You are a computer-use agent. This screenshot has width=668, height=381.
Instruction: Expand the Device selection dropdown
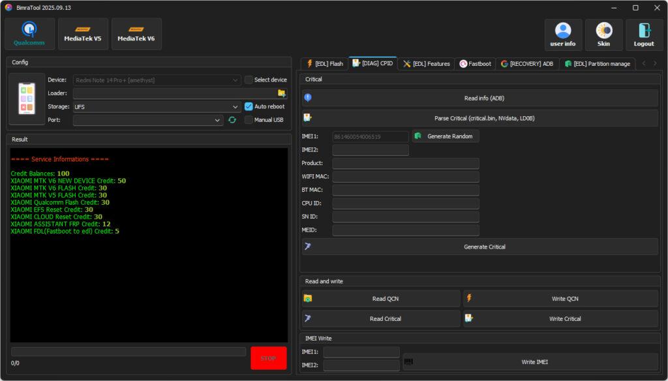click(x=235, y=80)
